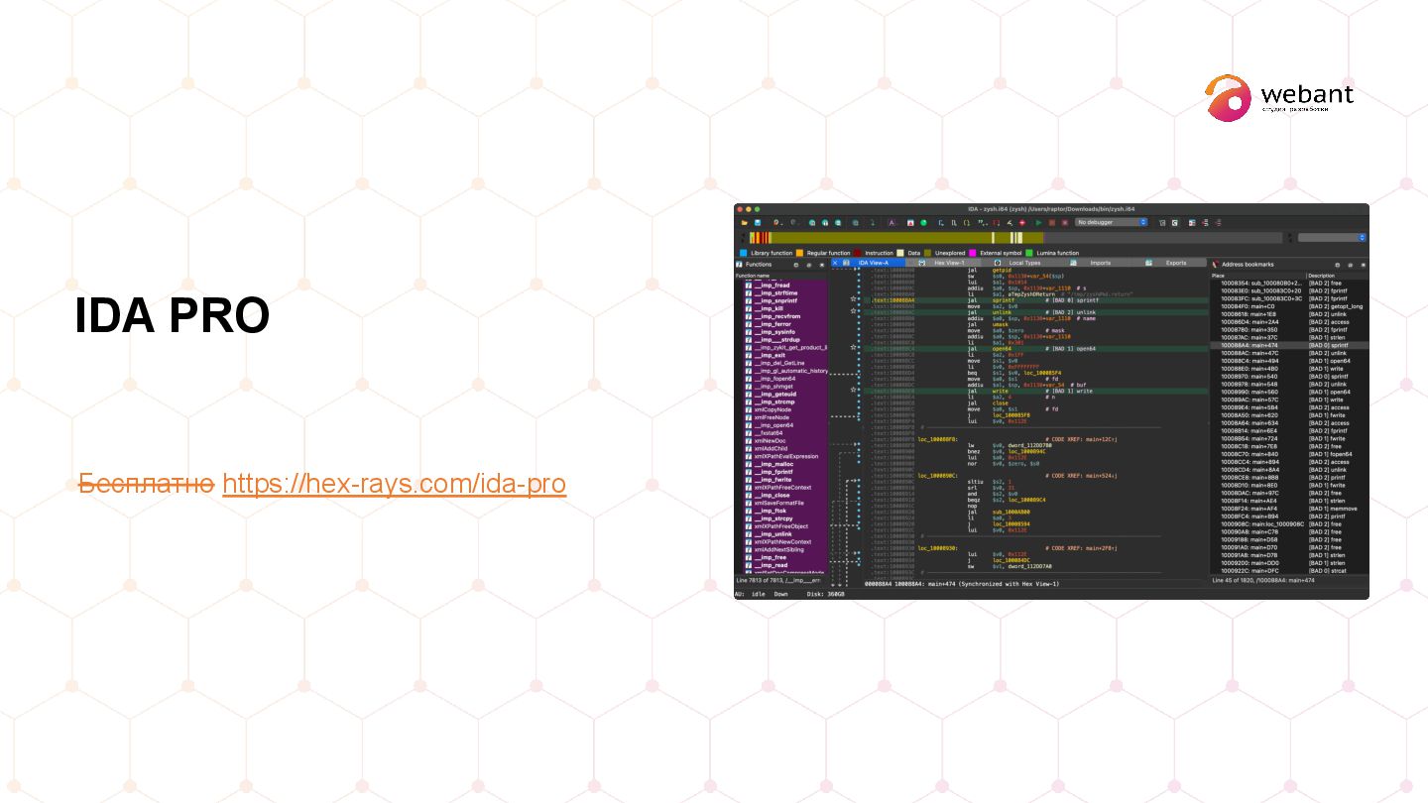This screenshot has height=803, width=1428.
Task: Close the Functions panel
Action: [822, 265]
